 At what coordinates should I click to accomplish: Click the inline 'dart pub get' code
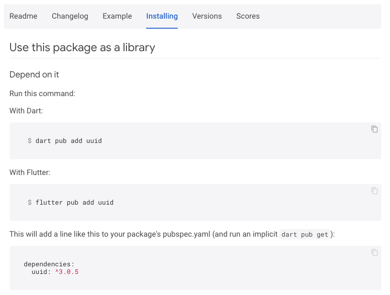[x=305, y=234]
